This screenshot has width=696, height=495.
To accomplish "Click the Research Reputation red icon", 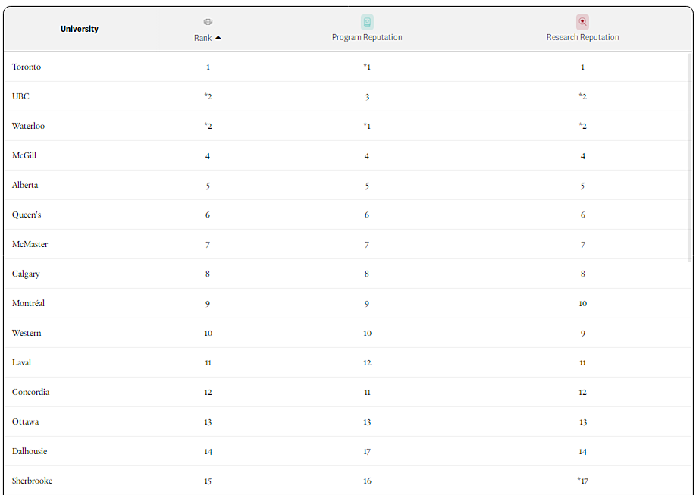I will click(x=582, y=22).
